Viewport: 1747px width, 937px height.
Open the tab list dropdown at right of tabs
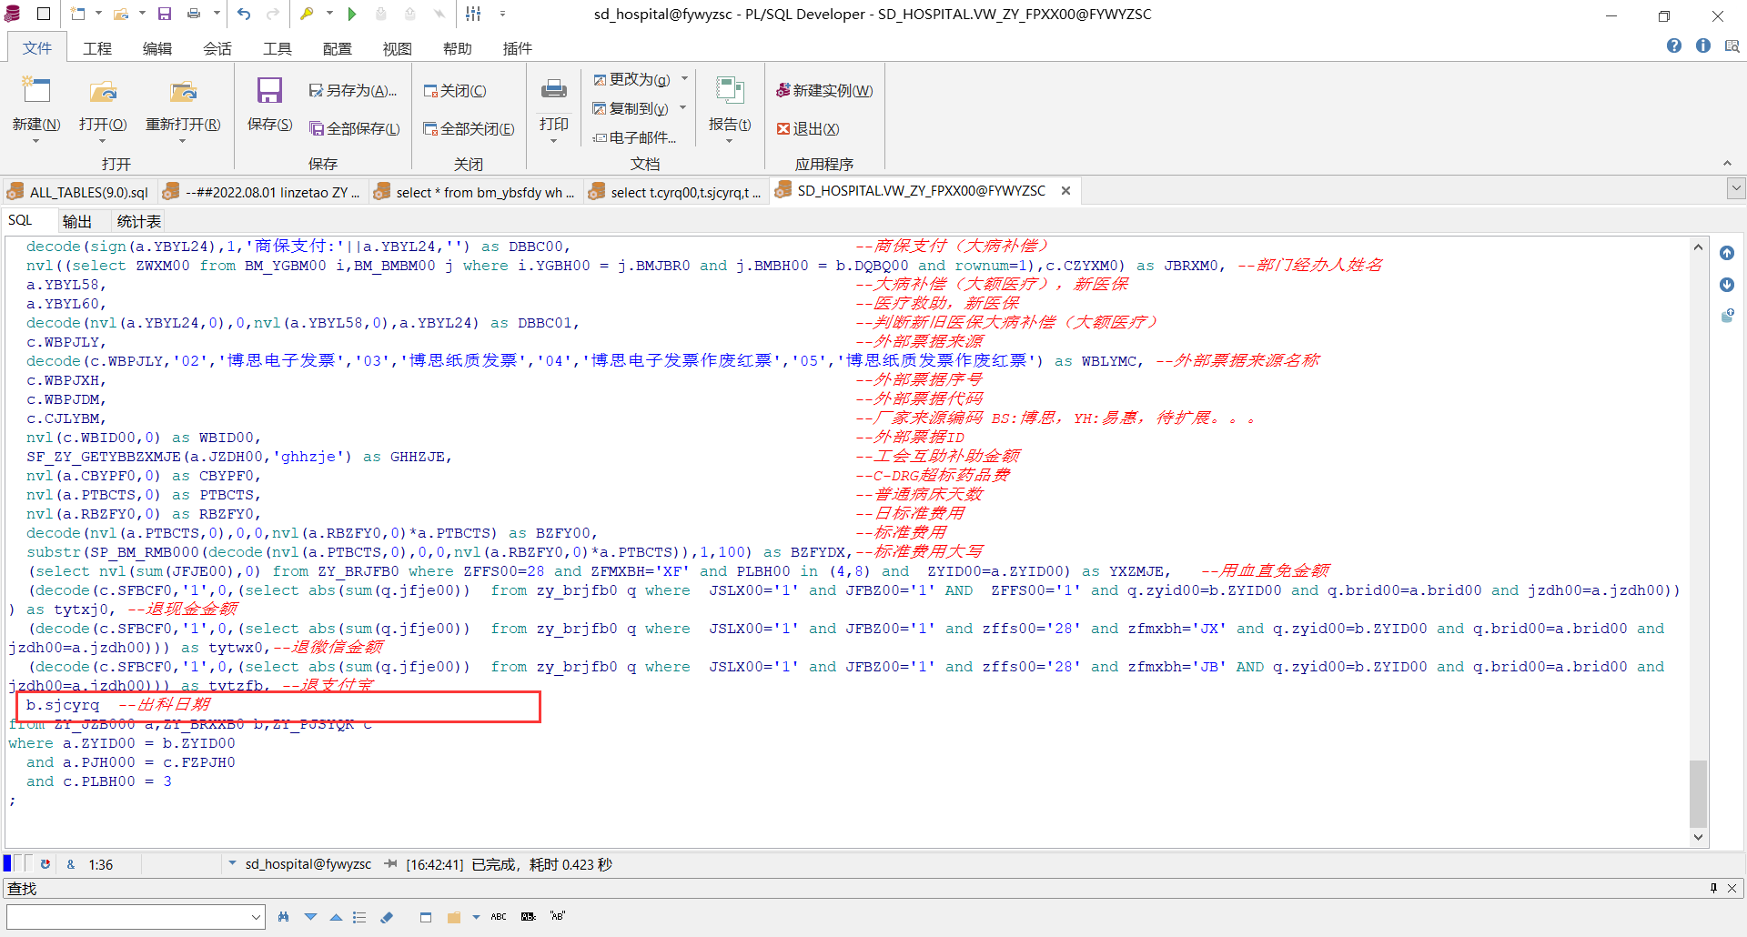click(x=1736, y=189)
